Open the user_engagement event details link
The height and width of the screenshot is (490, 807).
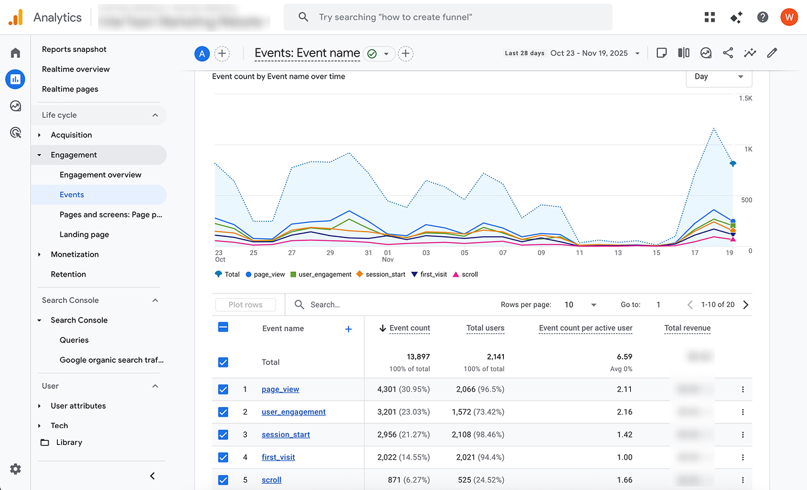pyautogui.click(x=293, y=412)
